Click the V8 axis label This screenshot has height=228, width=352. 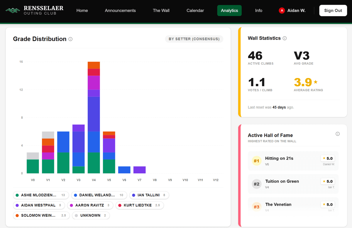155,180
